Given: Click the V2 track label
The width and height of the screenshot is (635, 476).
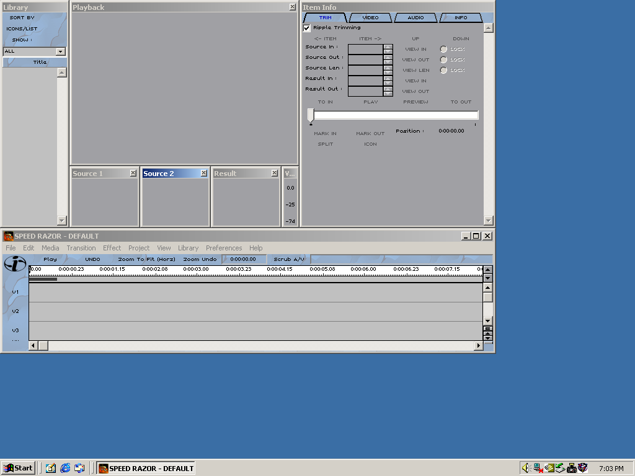Looking at the screenshot, I should [16, 311].
